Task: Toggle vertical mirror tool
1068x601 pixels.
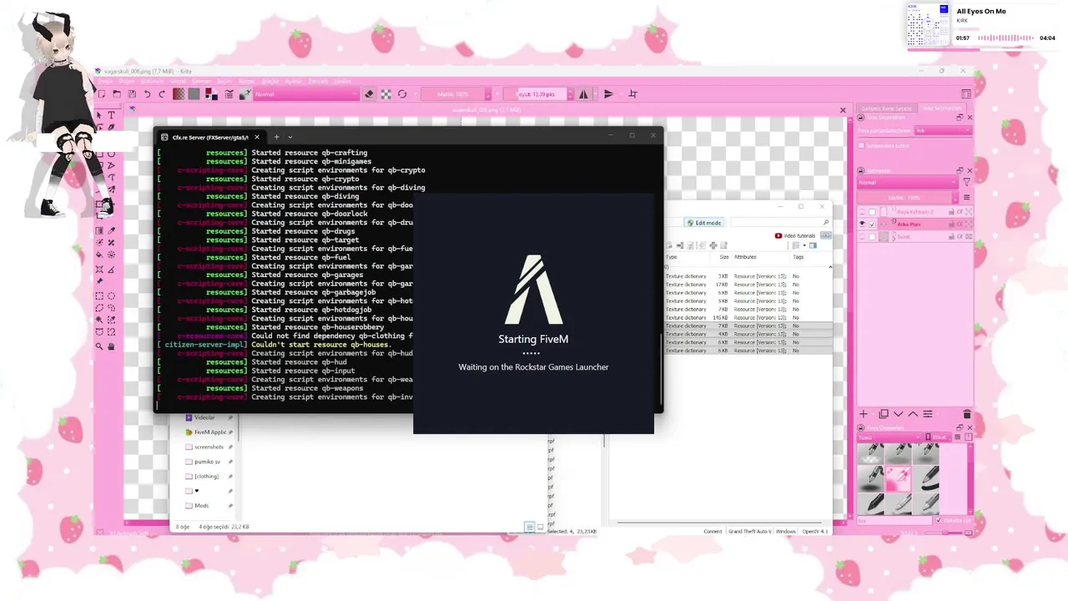Action: click(608, 93)
